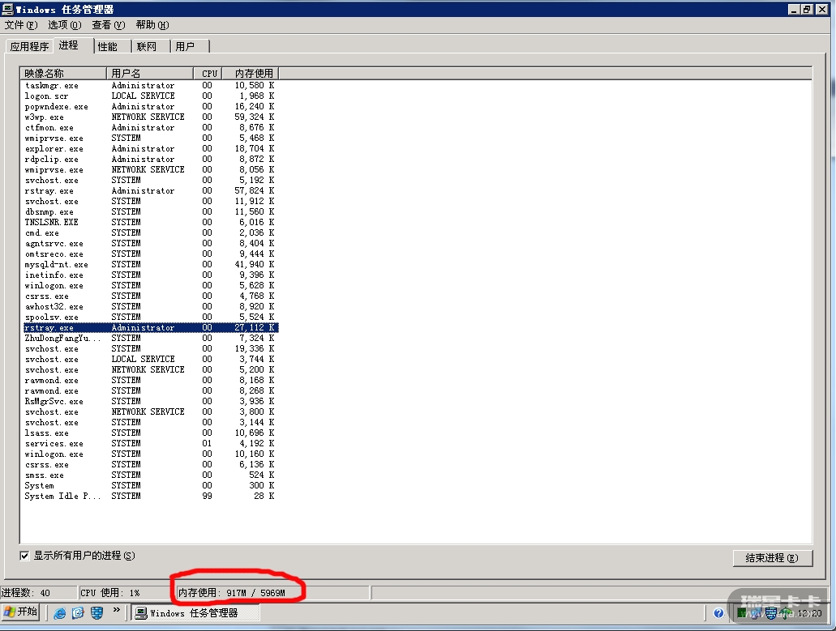Image resolution: width=836 pixels, height=631 pixels.
Task: Sort by 内存使用 column header
Action: pos(251,74)
